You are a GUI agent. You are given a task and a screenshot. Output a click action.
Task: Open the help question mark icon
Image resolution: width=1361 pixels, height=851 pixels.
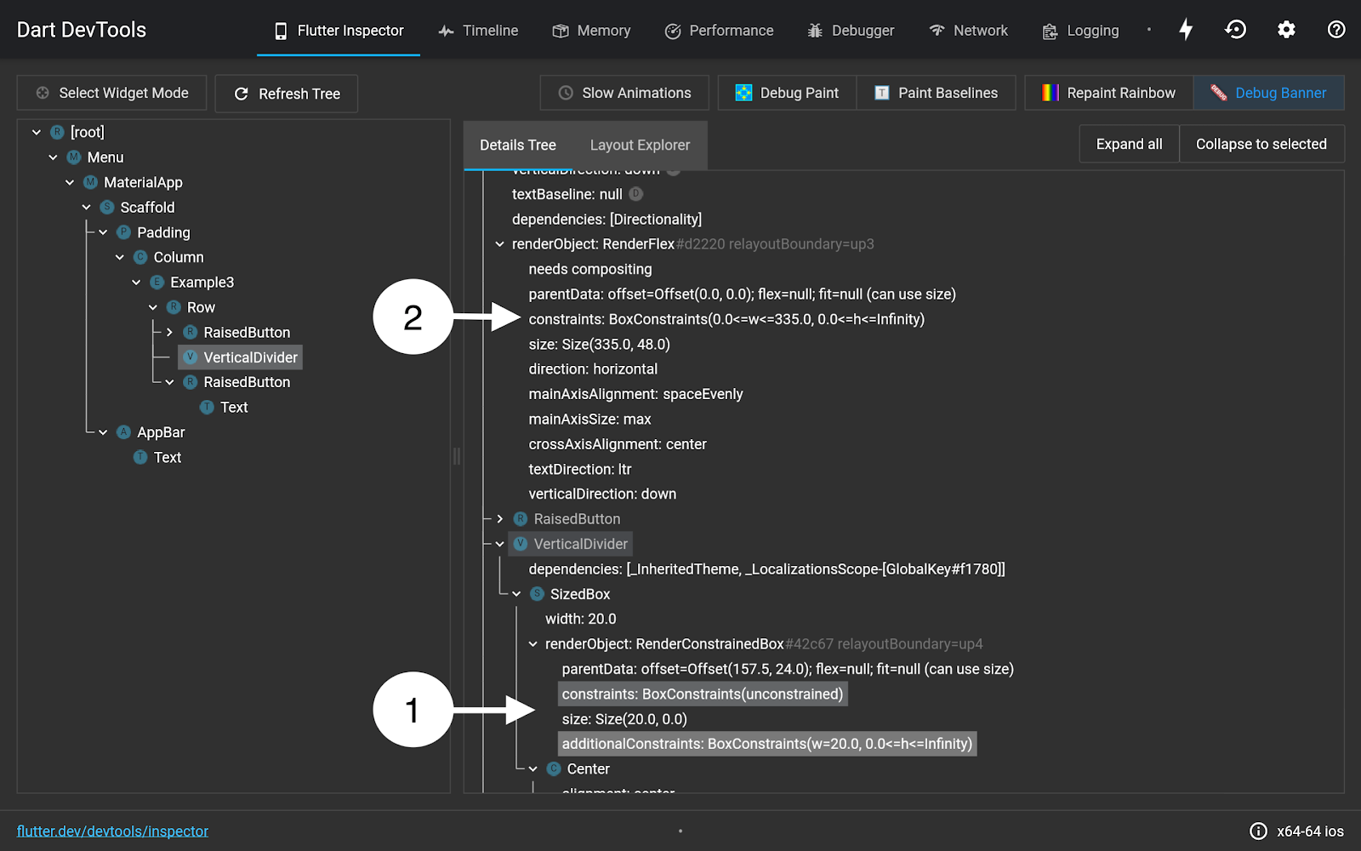click(x=1336, y=30)
